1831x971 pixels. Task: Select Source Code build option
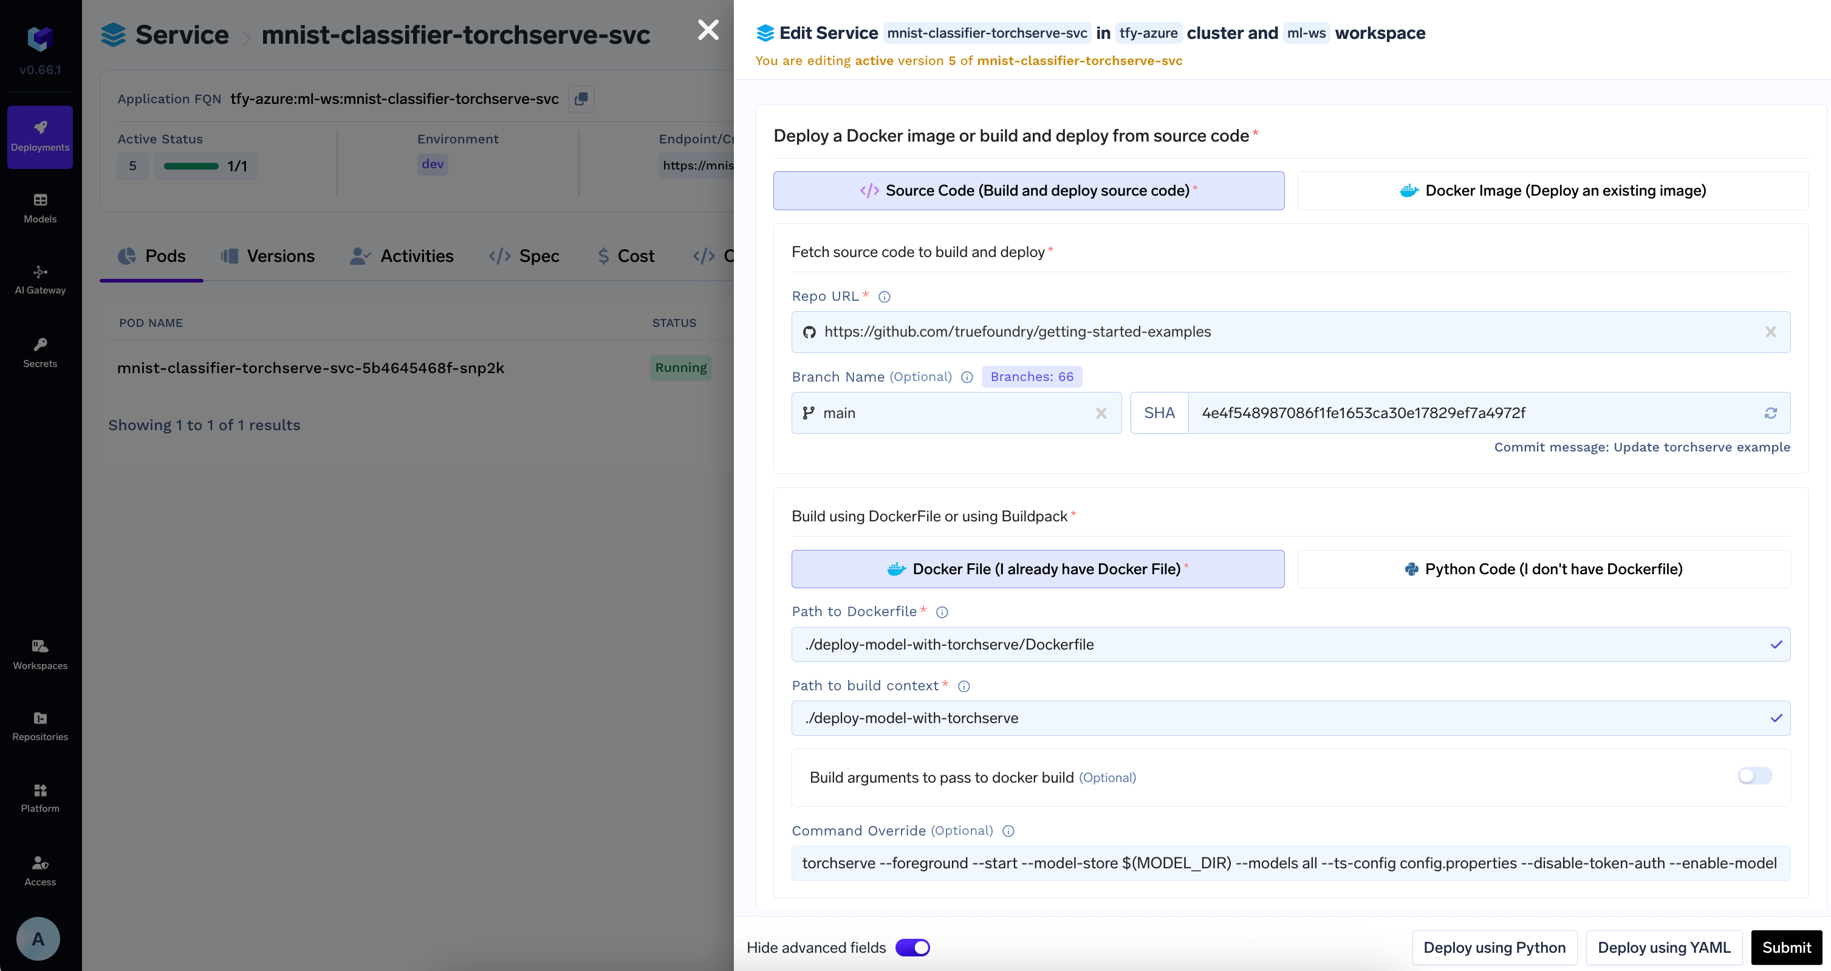(x=1028, y=191)
